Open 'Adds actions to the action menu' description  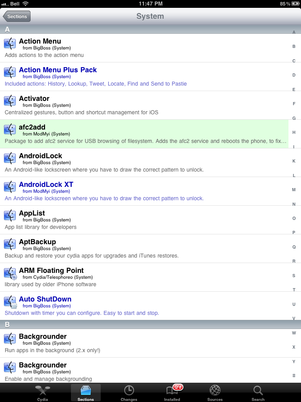[x=44, y=55]
